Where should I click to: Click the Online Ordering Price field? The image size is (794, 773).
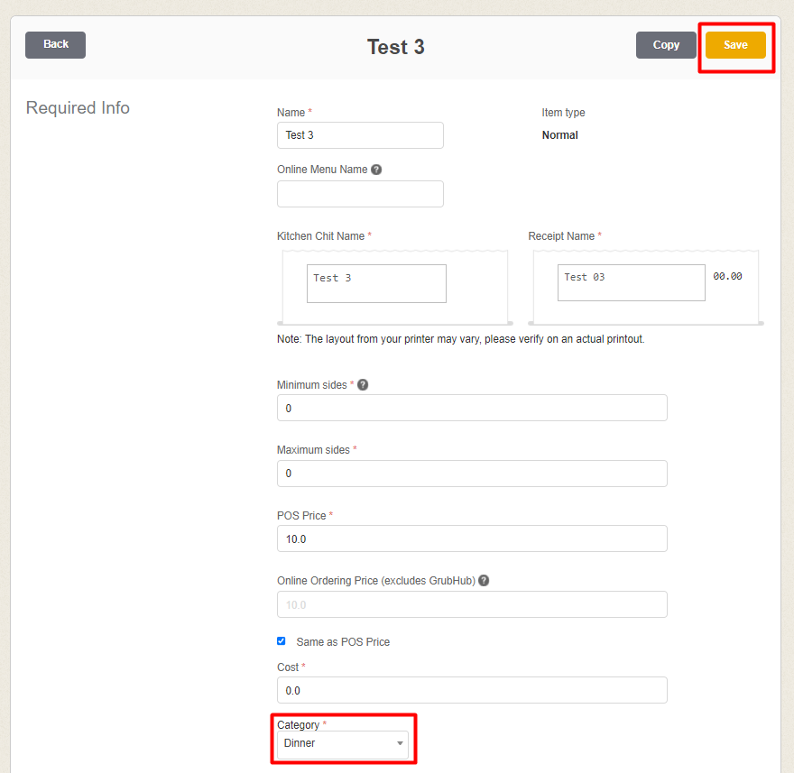[x=472, y=604]
